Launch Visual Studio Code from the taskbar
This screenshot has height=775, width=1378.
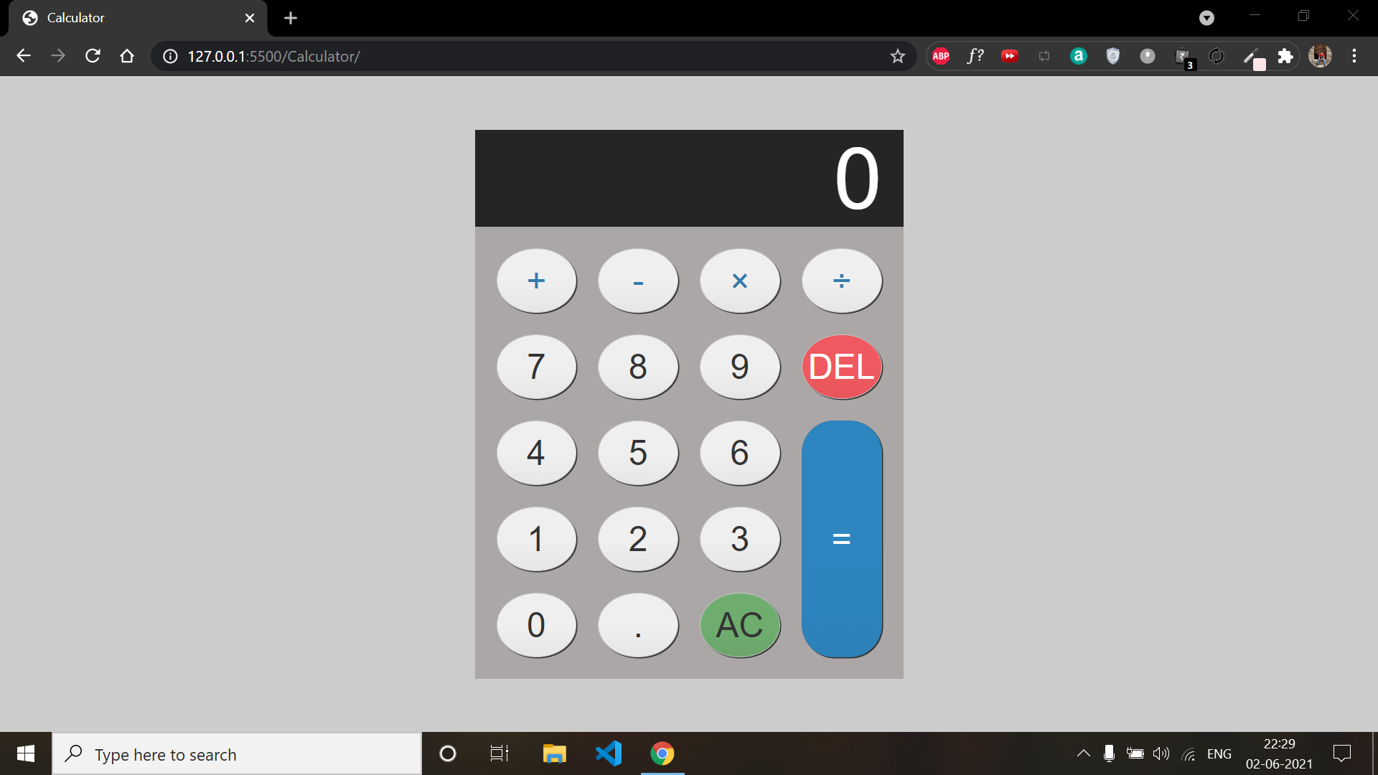pos(608,753)
